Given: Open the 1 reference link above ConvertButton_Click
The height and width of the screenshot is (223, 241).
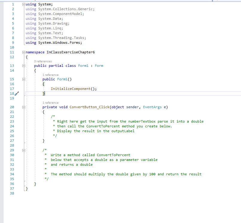Looking at the screenshot, I should 51,103.
